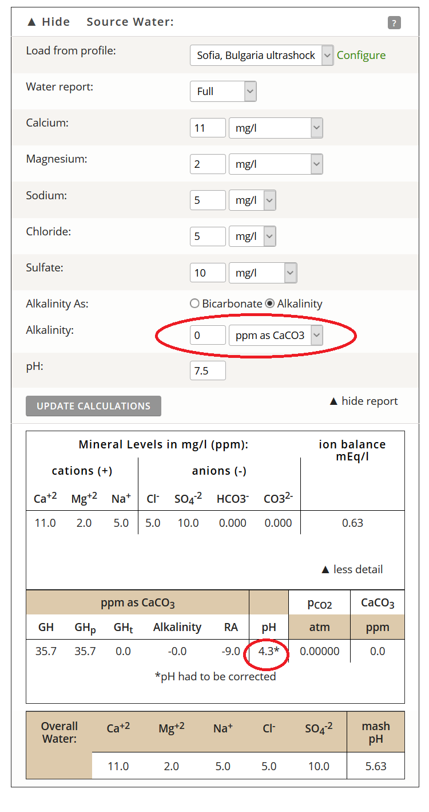Expand the Magnesium unit selector
Screen dimensions: 429x812
coord(276,164)
